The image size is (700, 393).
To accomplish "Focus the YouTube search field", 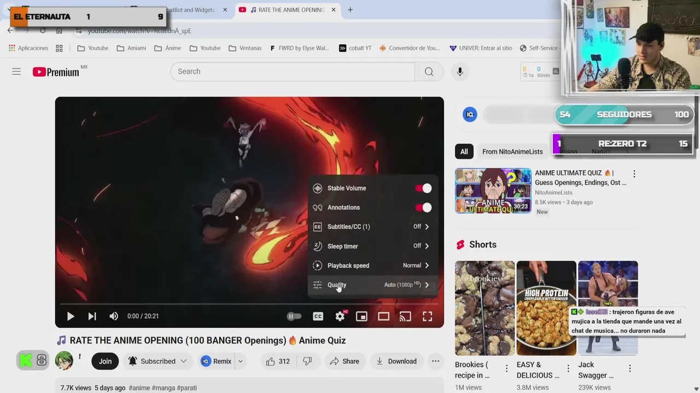I will 293,72.
